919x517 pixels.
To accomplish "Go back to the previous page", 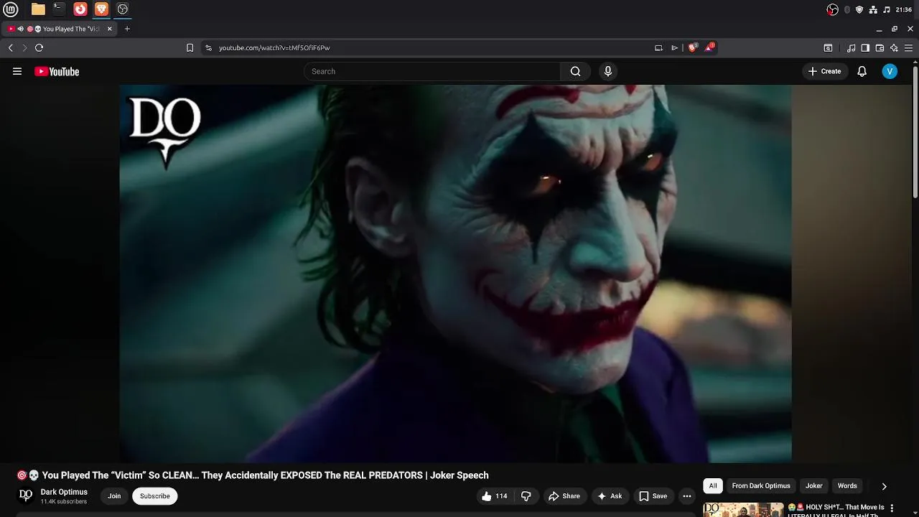I will (x=11, y=47).
